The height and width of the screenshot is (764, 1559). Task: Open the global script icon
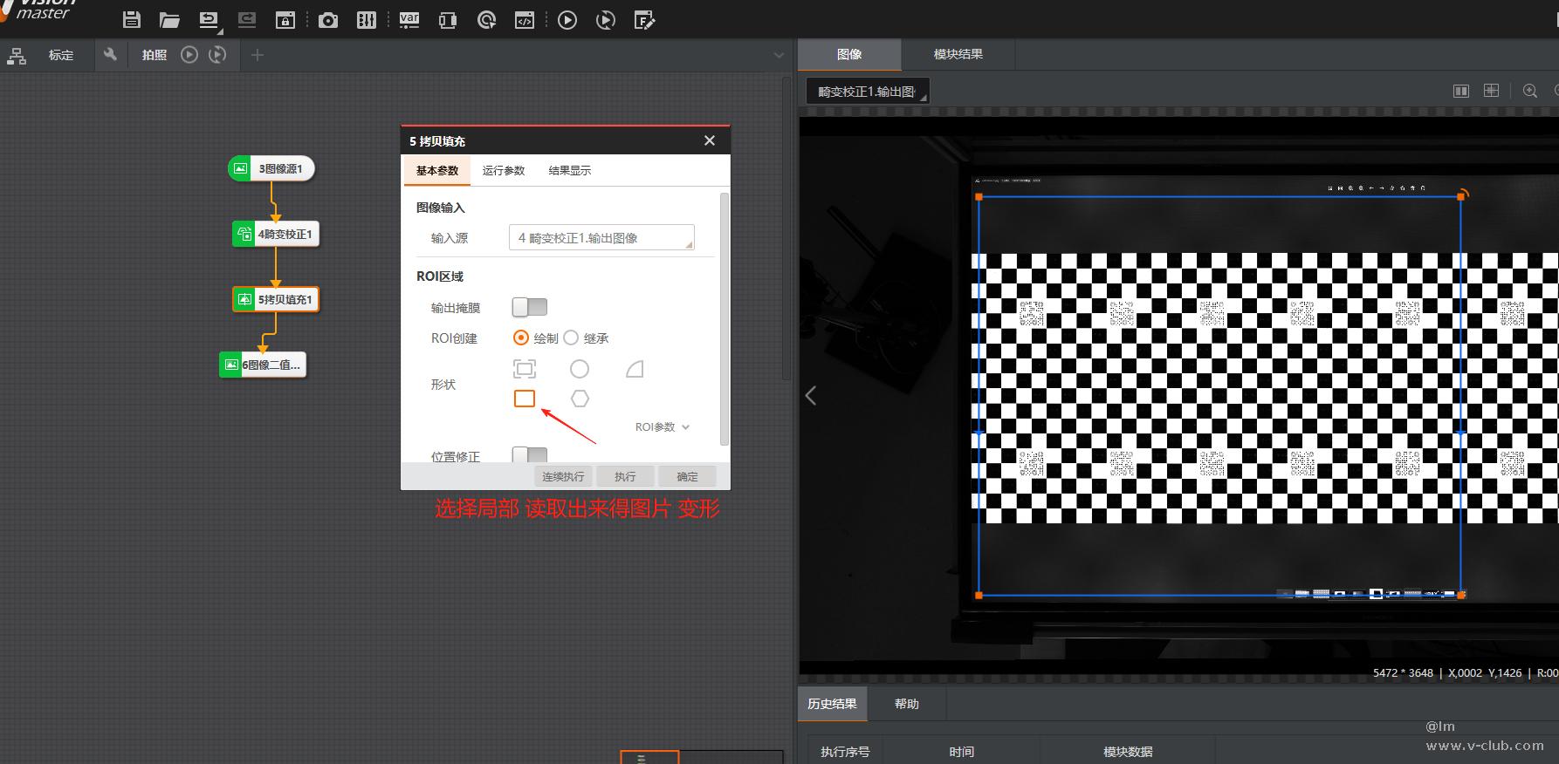click(525, 20)
